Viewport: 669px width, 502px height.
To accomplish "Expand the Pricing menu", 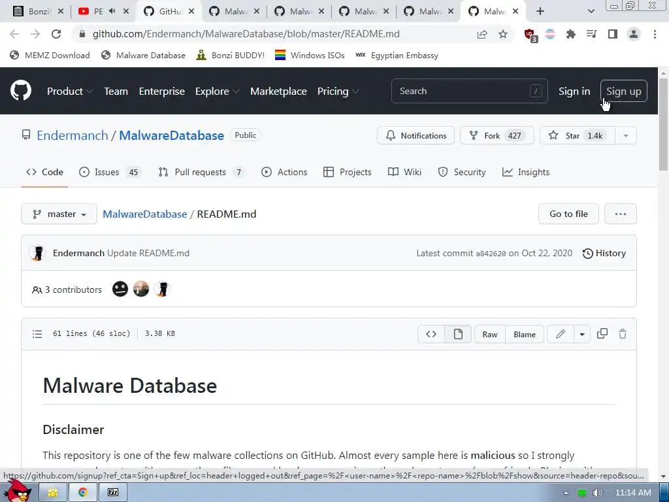I will 338,91.
